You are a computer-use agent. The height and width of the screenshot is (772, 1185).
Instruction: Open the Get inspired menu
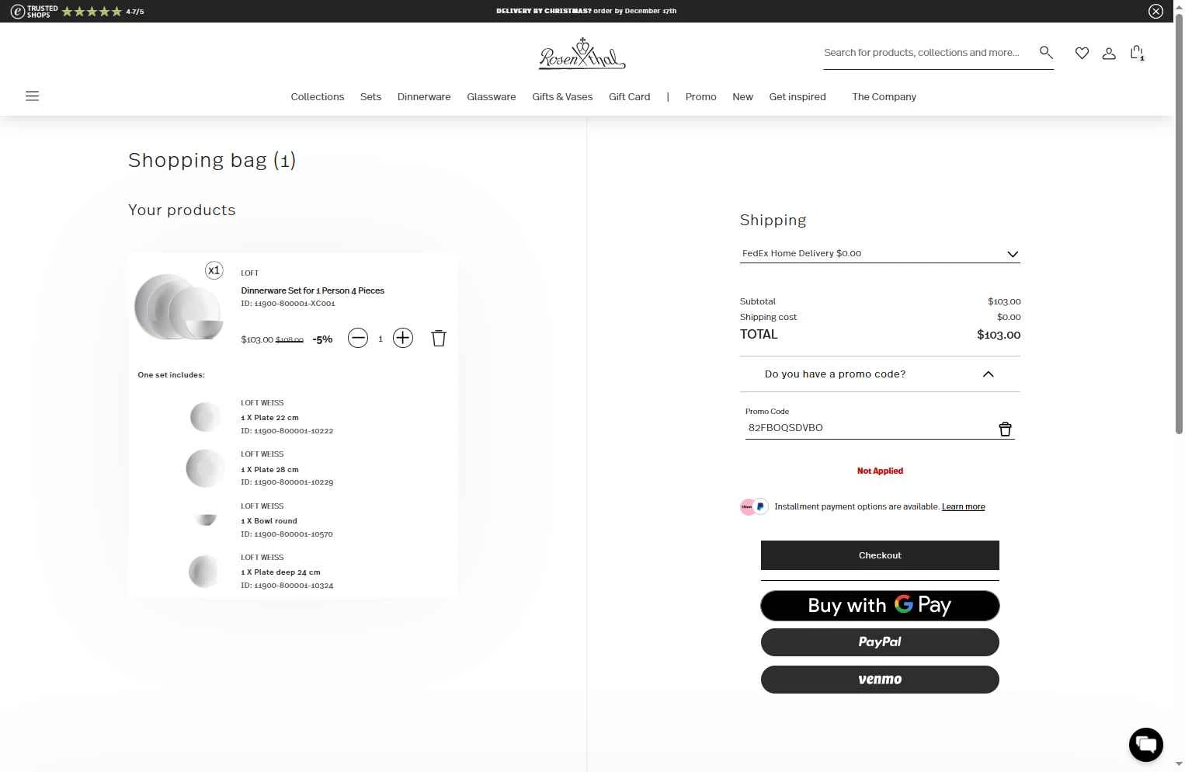[x=798, y=96]
